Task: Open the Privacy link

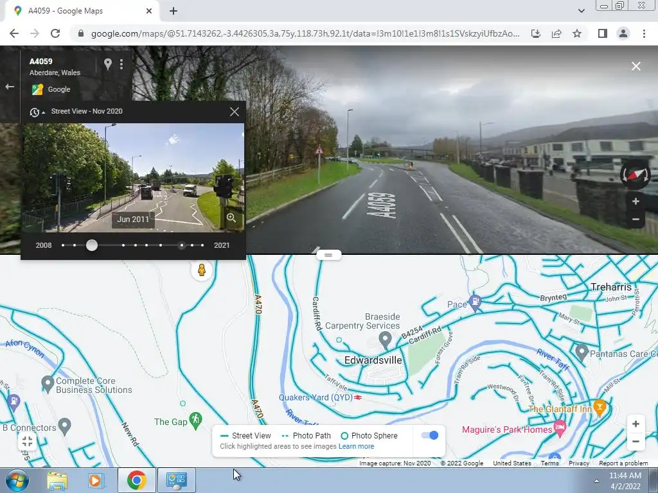Action: [579, 463]
